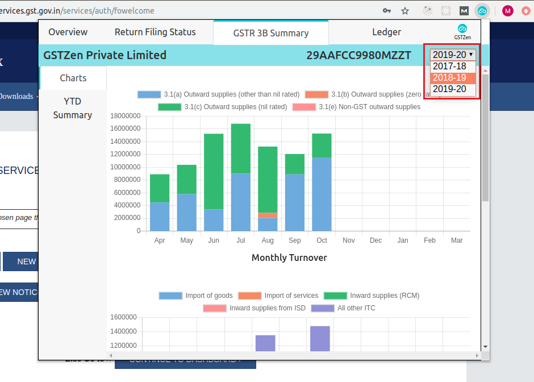Screen dimensions: 534x382
Task: Click the GSTZen logo in the popup
Action: (462, 32)
